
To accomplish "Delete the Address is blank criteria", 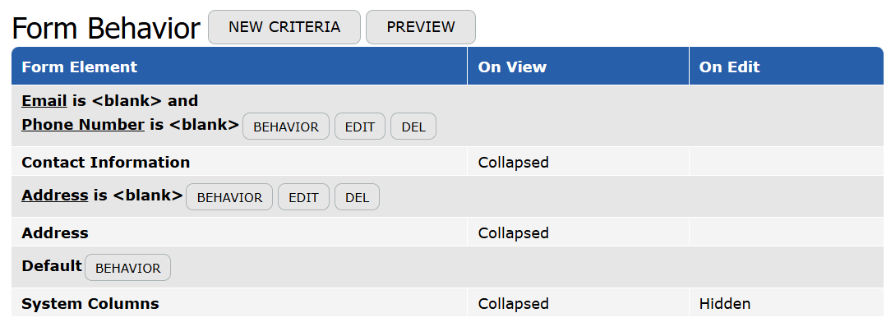I will 357,197.
